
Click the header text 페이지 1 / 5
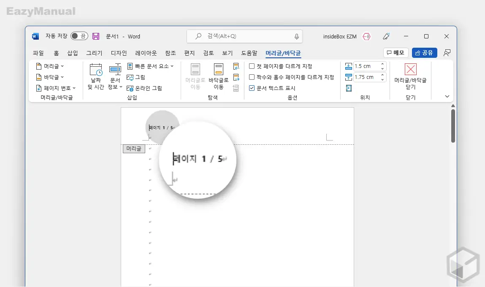click(x=161, y=128)
